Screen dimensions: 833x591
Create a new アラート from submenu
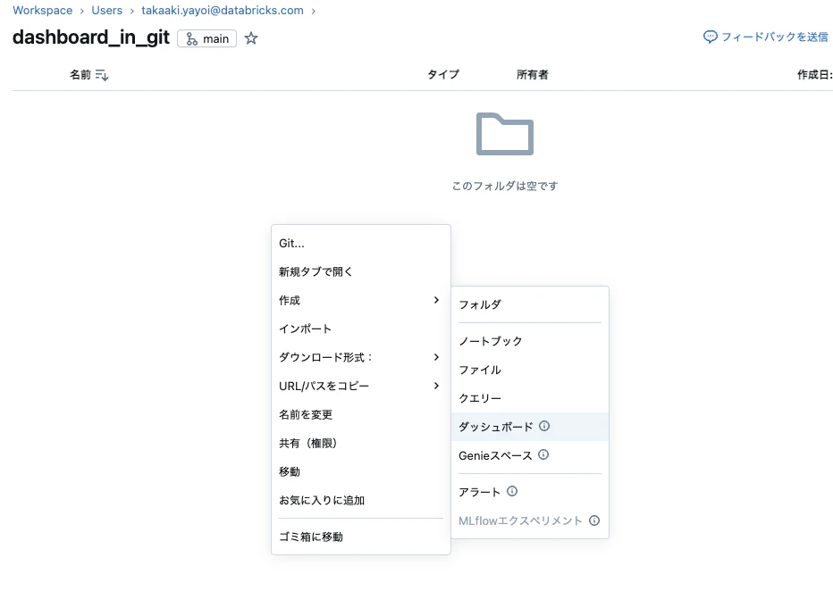tap(530, 492)
